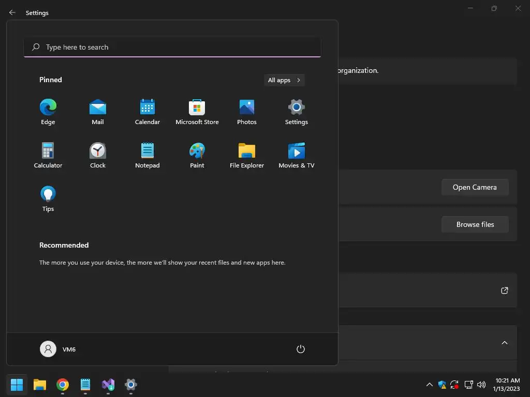The height and width of the screenshot is (397, 530).
Task: Click Browse files in Settings window
Action: click(475, 224)
